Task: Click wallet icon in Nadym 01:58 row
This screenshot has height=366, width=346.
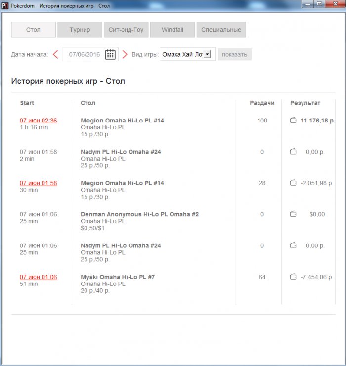Action: coord(293,152)
